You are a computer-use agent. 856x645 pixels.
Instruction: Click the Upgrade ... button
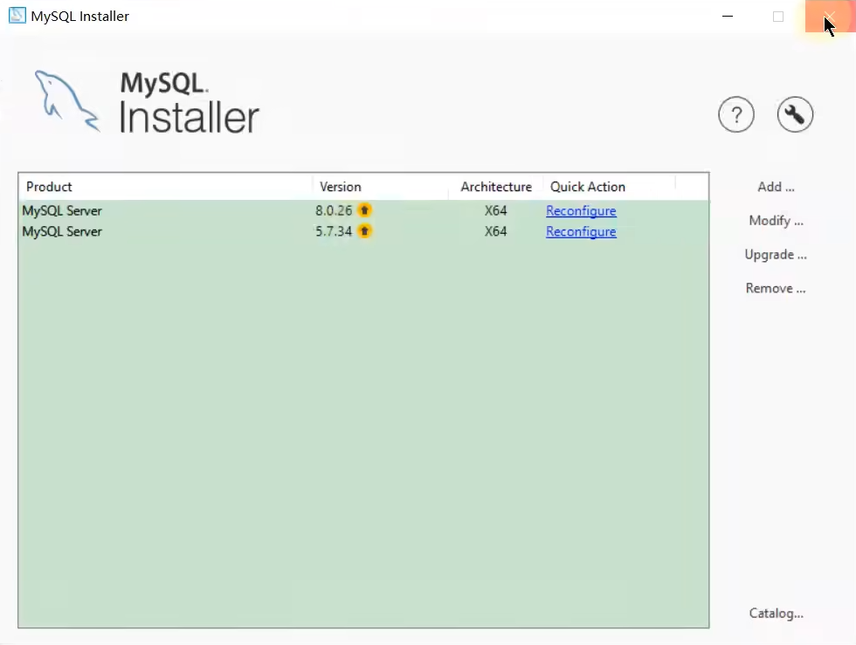click(x=776, y=255)
